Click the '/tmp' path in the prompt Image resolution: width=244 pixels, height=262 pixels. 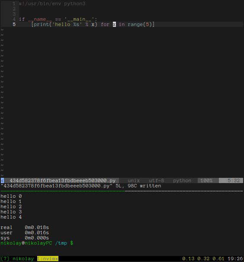point(61,243)
